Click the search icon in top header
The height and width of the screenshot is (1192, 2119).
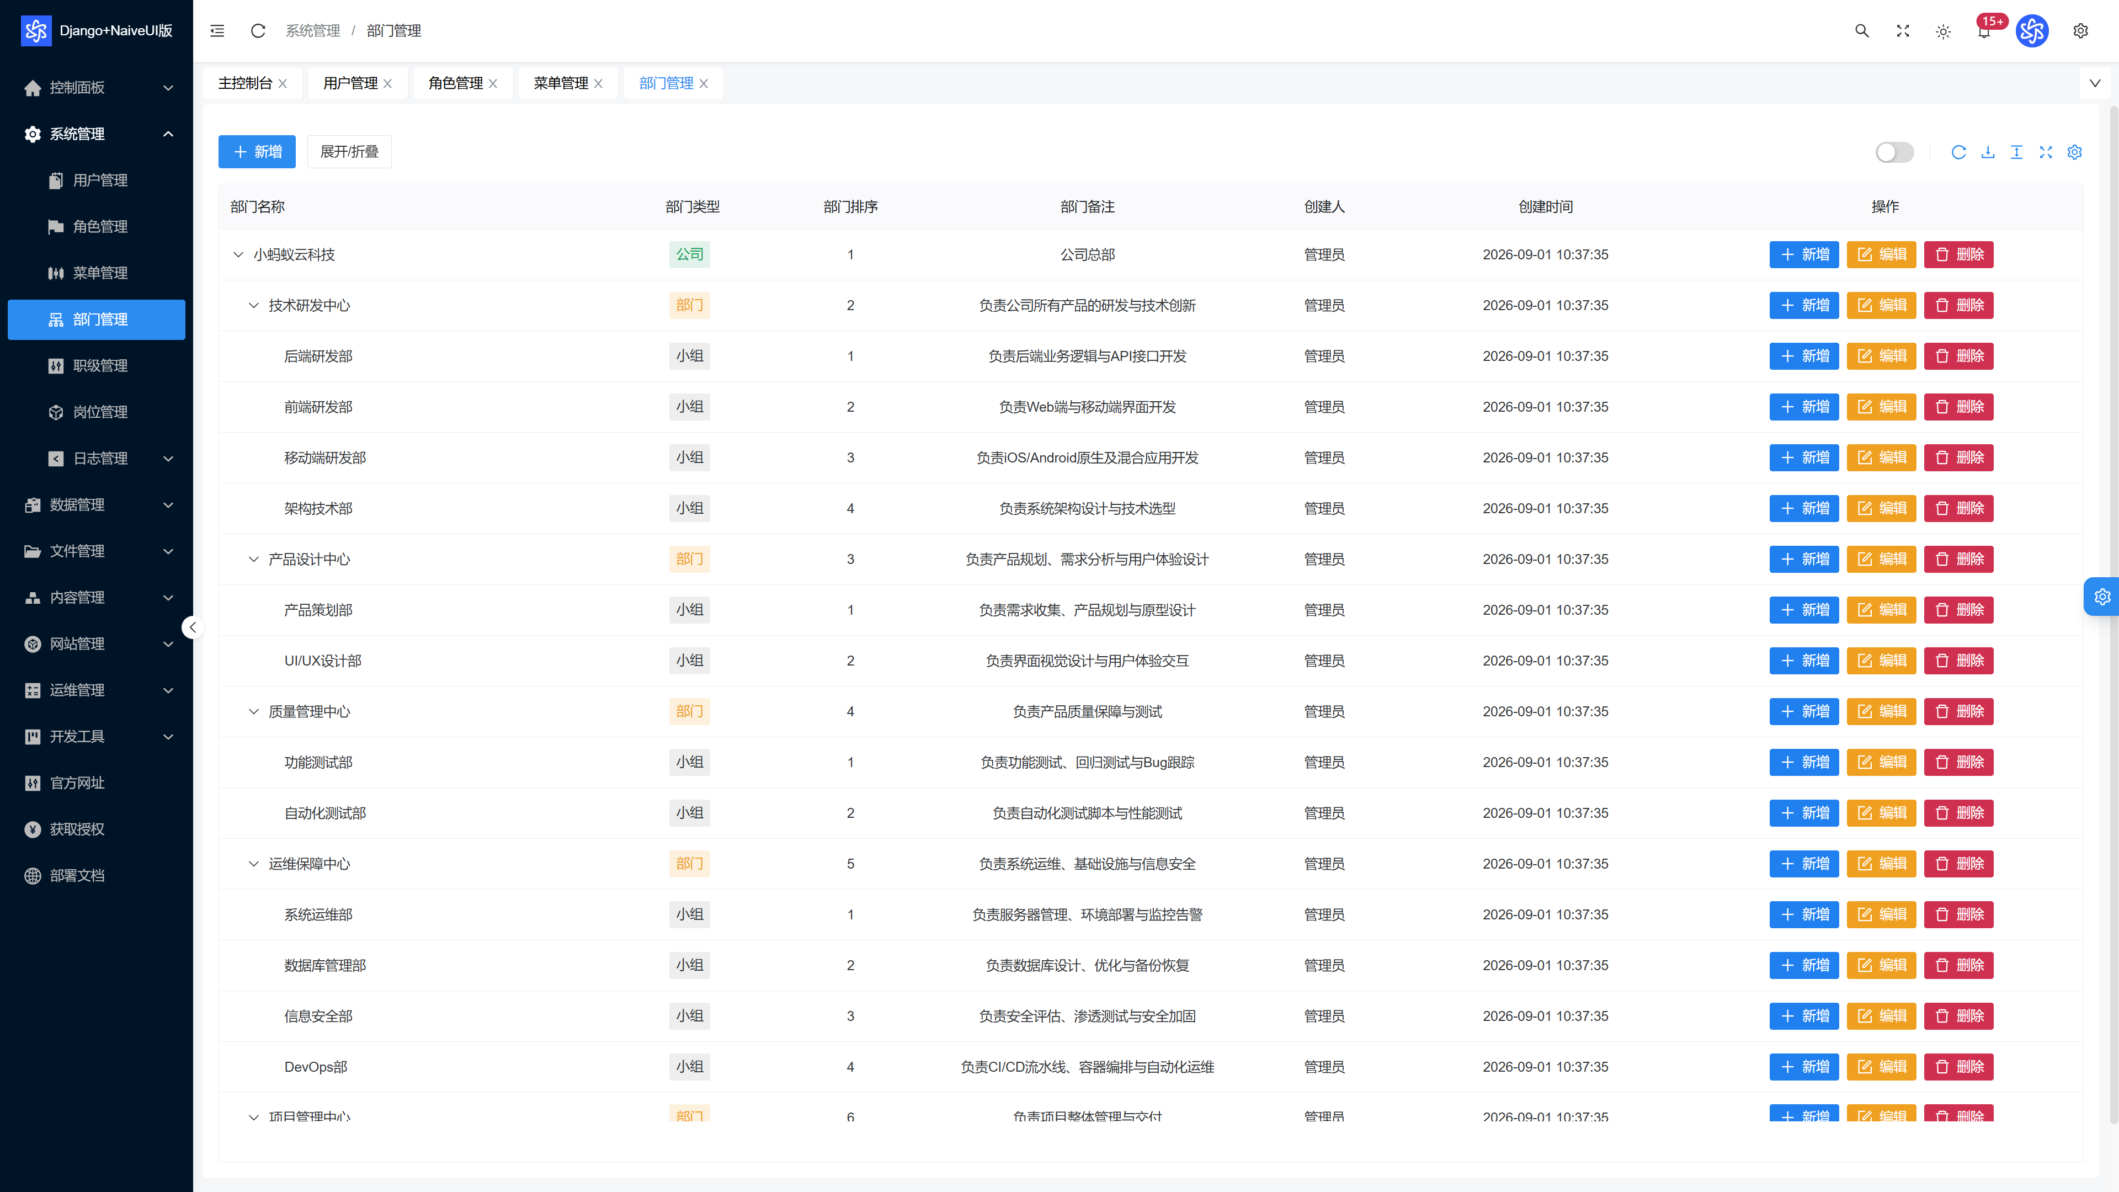tap(1861, 30)
